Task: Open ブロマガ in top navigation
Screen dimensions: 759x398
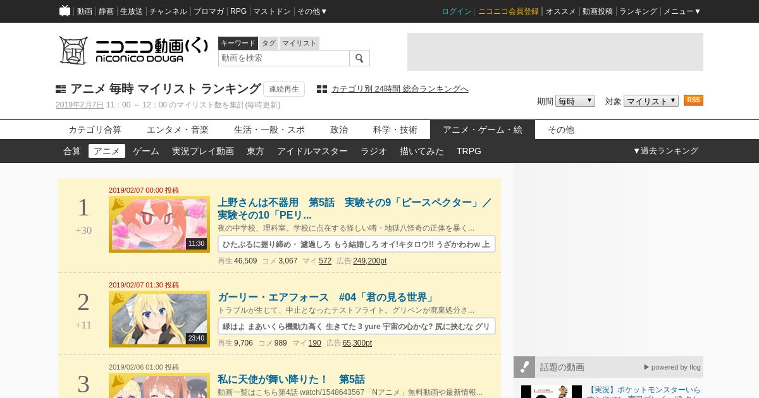Action: pyautogui.click(x=209, y=11)
